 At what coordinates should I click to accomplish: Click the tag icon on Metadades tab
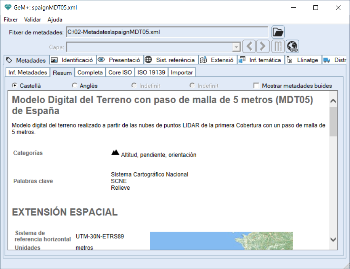(x=9, y=60)
